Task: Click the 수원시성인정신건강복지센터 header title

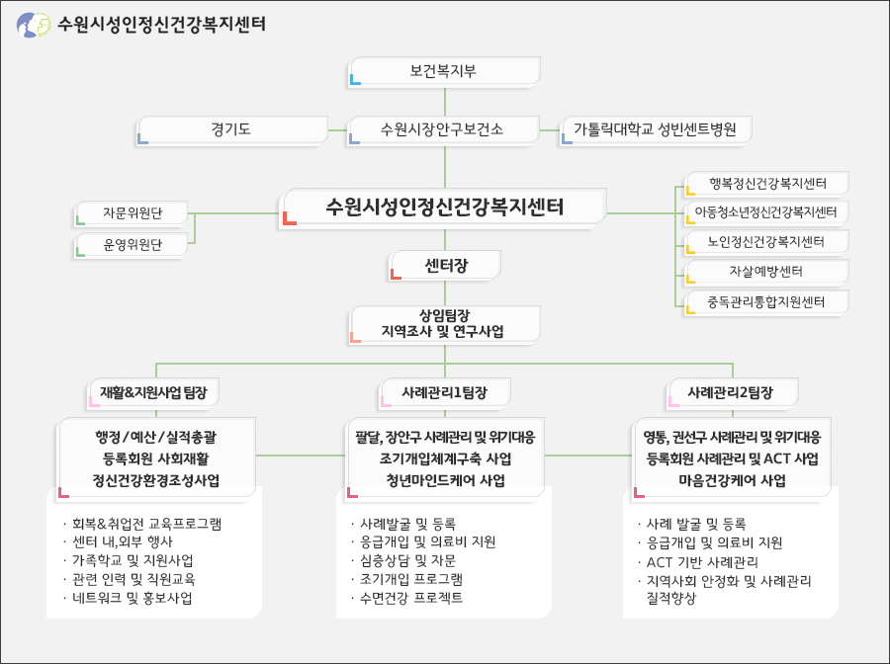Action: point(162,25)
